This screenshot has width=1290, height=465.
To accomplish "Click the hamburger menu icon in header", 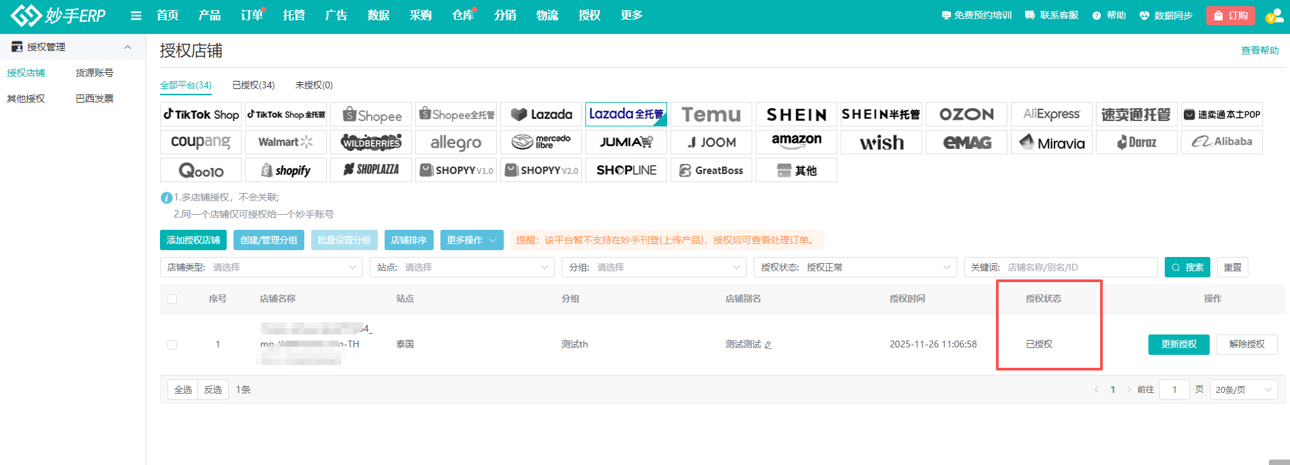I will point(136,16).
